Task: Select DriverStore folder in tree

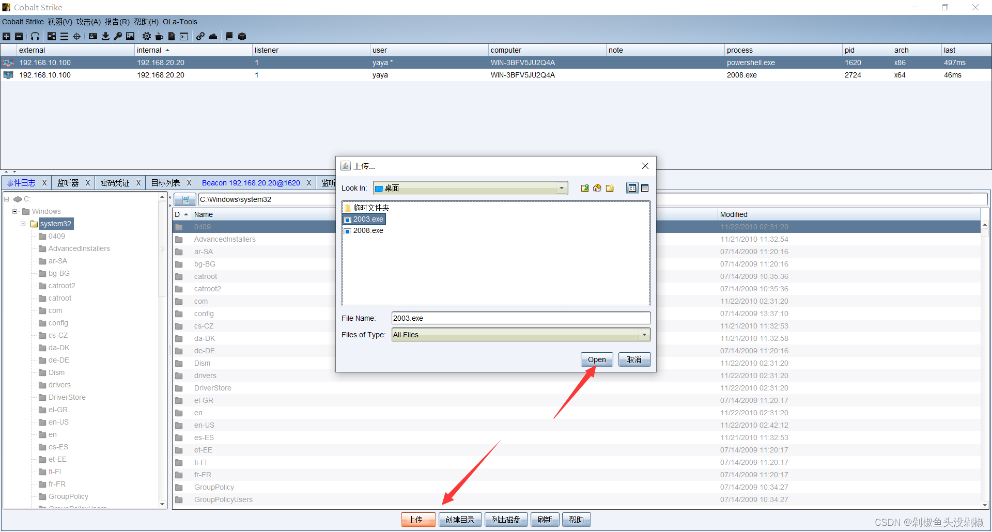Action: click(67, 397)
